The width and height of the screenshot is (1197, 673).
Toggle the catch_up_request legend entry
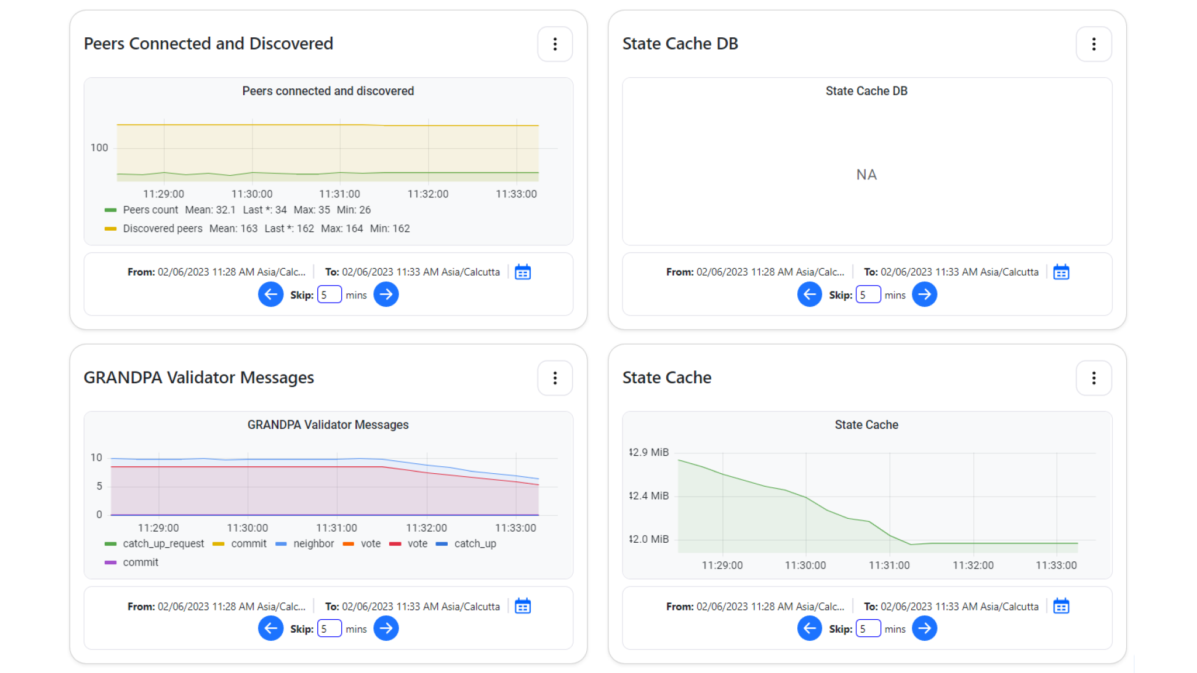(162, 543)
